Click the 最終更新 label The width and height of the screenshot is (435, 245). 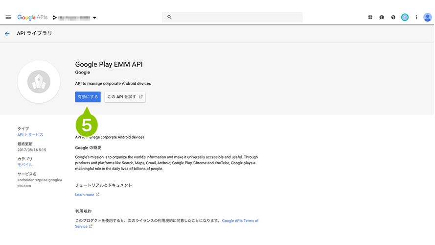tap(25, 144)
